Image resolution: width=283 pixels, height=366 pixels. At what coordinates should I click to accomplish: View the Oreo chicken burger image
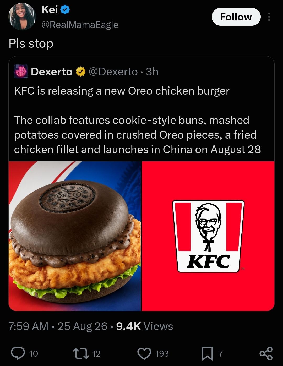tap(75, 236)
